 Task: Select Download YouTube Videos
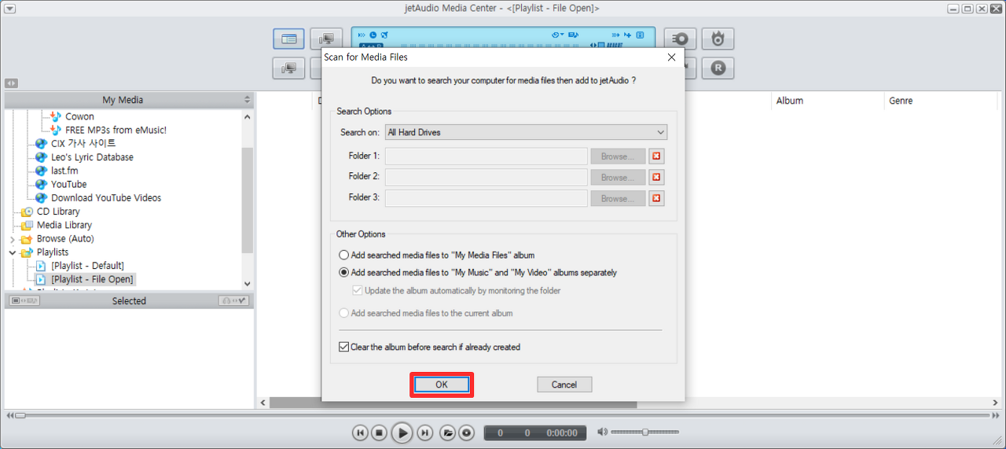click(106, 197)
